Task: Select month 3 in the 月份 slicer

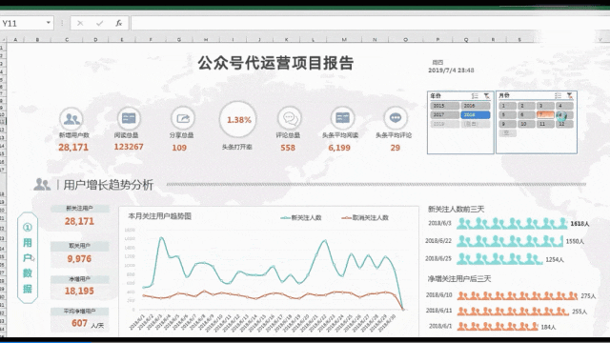Action: pos(545,106)
